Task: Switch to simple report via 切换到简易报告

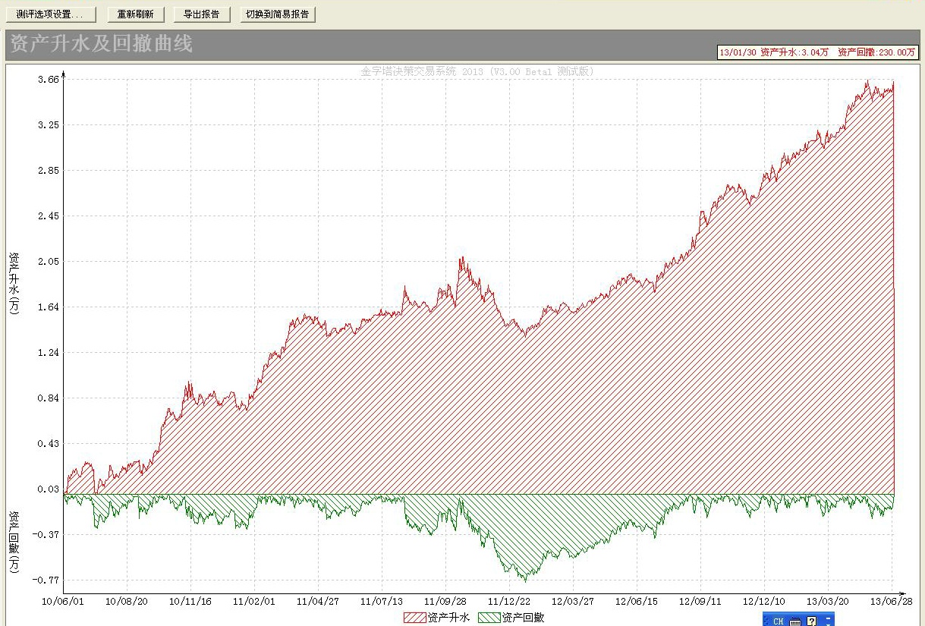Action: click(x=277, y=14)
